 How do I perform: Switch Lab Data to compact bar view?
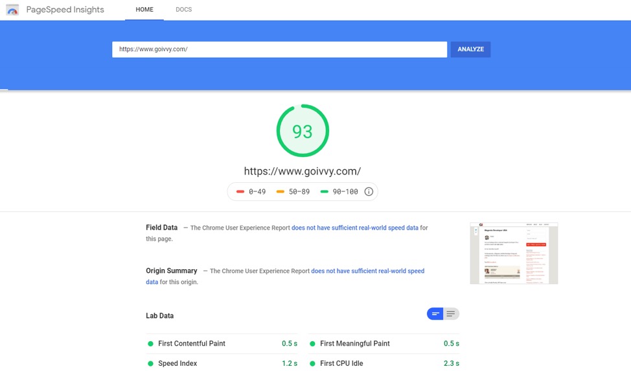tap(435, 314)
